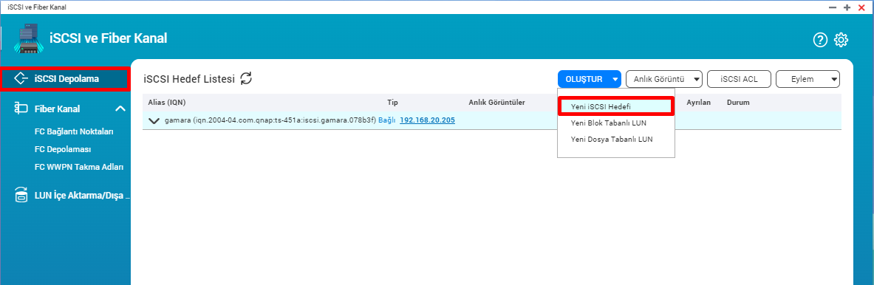This screenshot has width=874, height=285.
Task: Click the Alias (IQN) column header
Action: pyautogui.click(x=167, y=103)
